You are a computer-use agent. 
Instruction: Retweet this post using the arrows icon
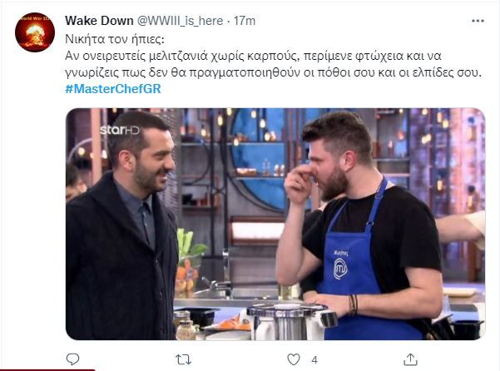[184, 360]
